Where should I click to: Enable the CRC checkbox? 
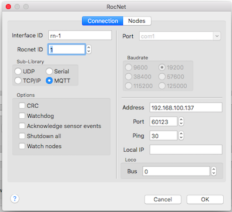(x=22, y=105)
